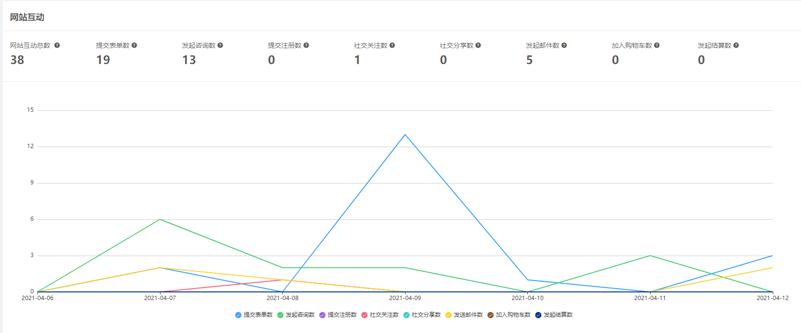
Task: Click y-axis label 12
Action: point(31,146)
